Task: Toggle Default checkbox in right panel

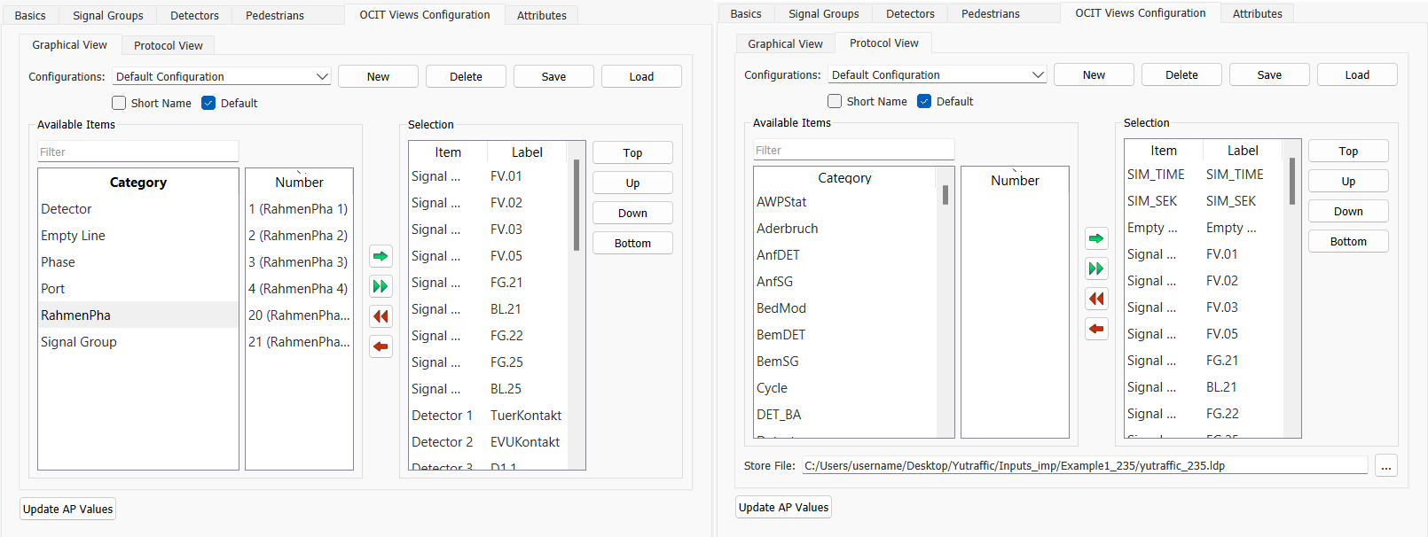Action: [x=924, y=101]
